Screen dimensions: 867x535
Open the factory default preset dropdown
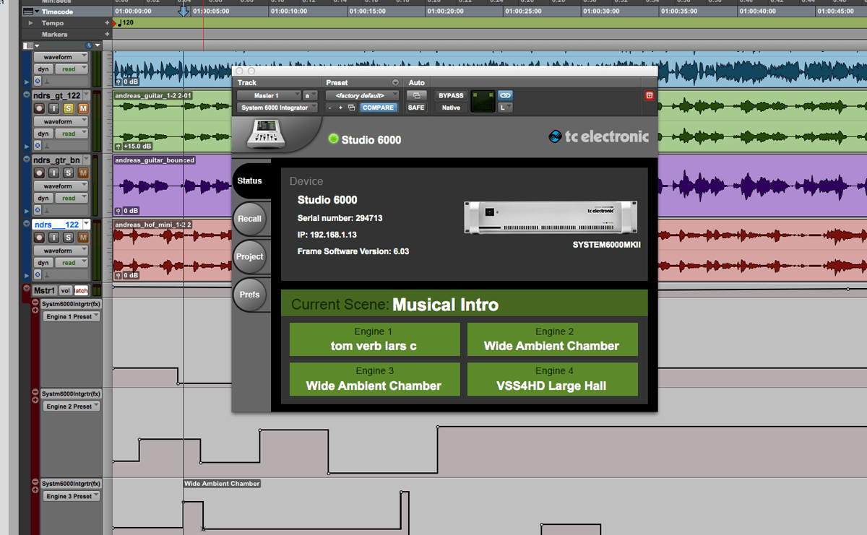pos(361,95)
